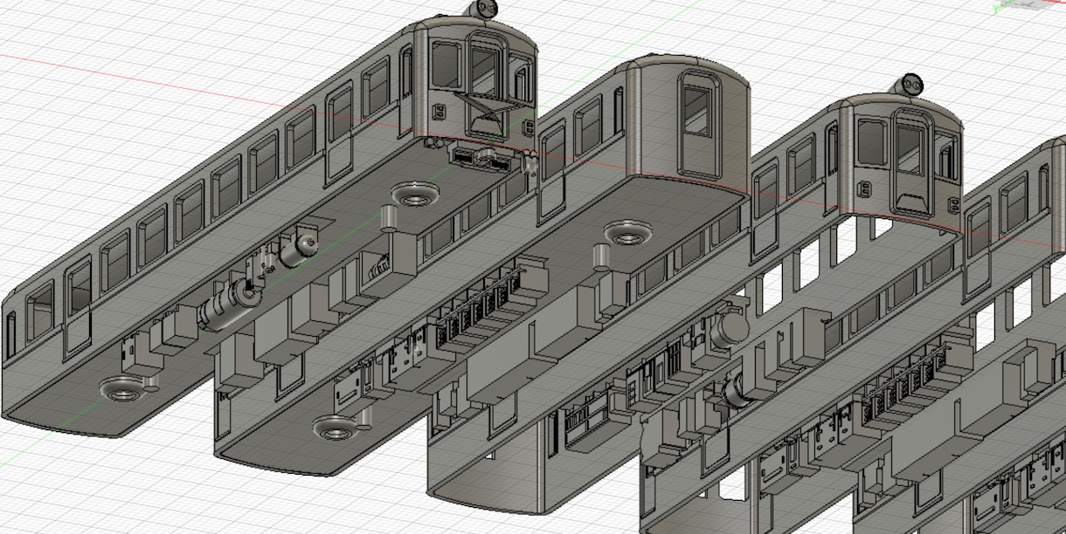Select the bogie mounting ring near first car's front
Screen dimensions: 1066x534
(415, 194)
